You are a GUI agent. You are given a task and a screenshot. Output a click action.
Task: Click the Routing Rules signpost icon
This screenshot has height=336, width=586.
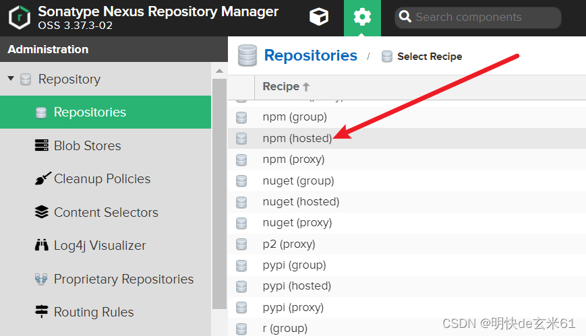pos(42,311)
